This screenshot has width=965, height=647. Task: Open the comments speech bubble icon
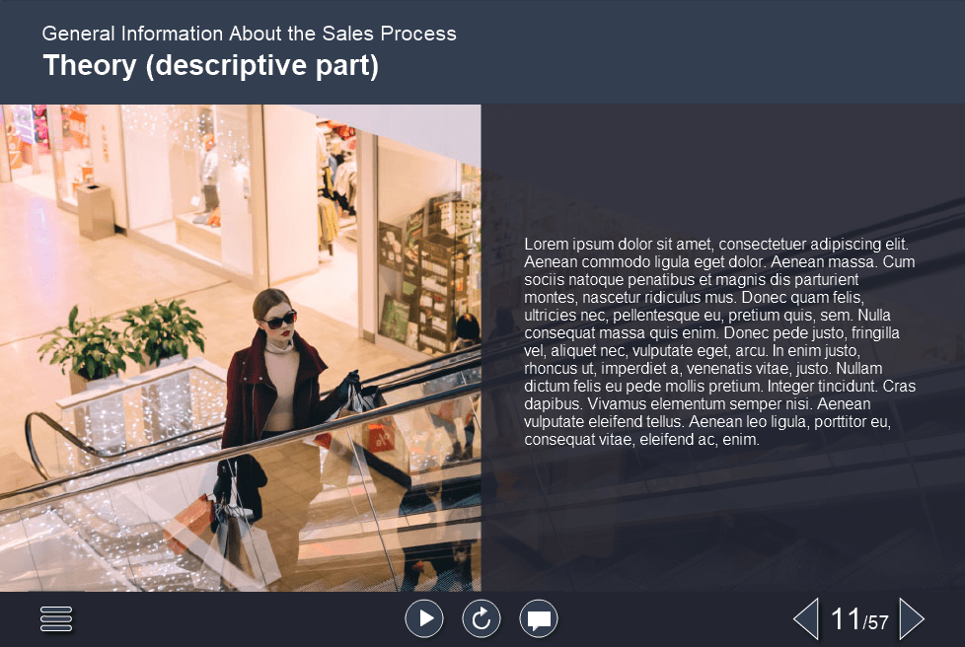pos(539,618)
